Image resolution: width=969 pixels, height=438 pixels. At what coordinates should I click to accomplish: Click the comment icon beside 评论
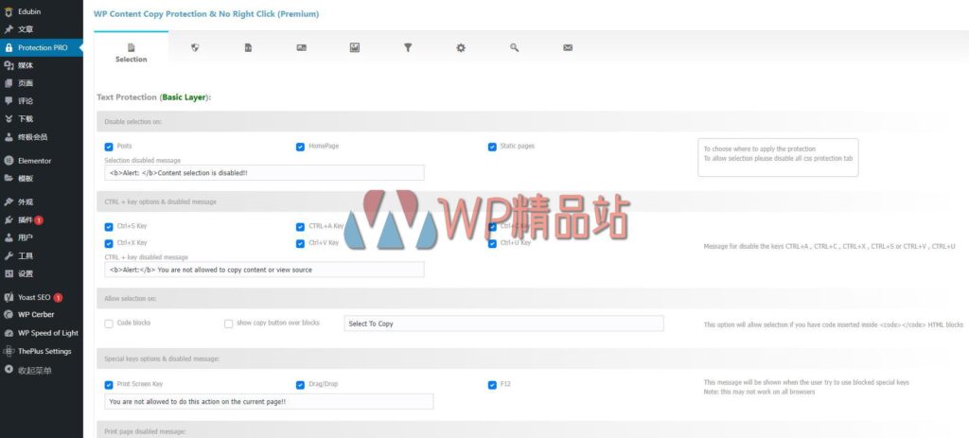point(8,100)
